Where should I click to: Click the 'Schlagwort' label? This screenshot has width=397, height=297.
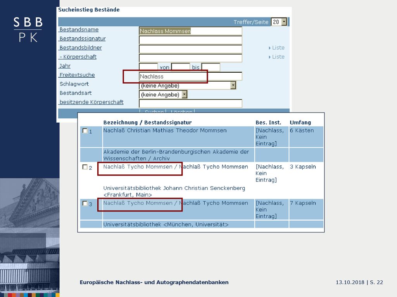[74, 84]
